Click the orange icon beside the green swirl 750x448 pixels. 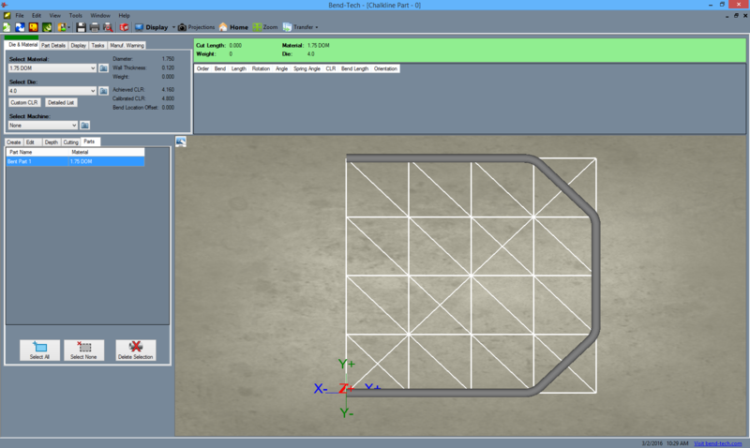click(x=61, y=27)
